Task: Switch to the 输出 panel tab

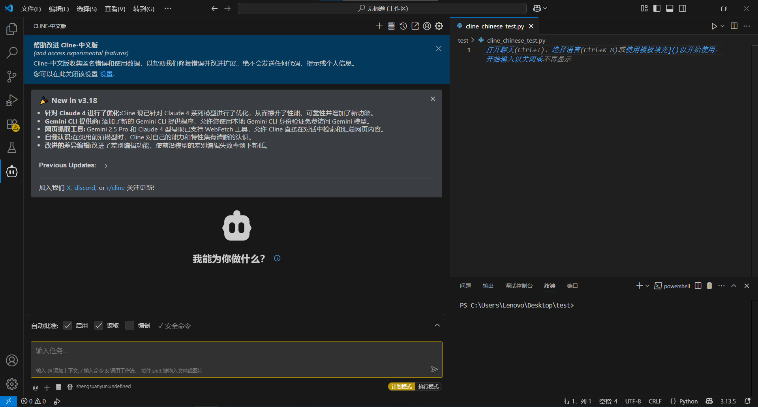Action: (x=488, y=286)
